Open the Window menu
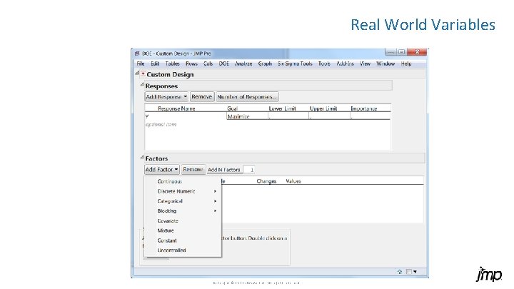The height and width of the screenshot is (289, 514). pyautogui.click(x=385, y=64)
